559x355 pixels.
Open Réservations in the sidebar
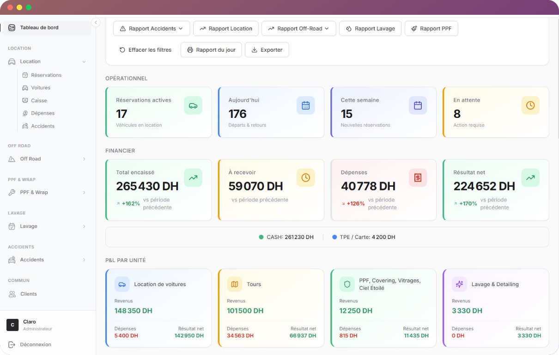point(46,75)
